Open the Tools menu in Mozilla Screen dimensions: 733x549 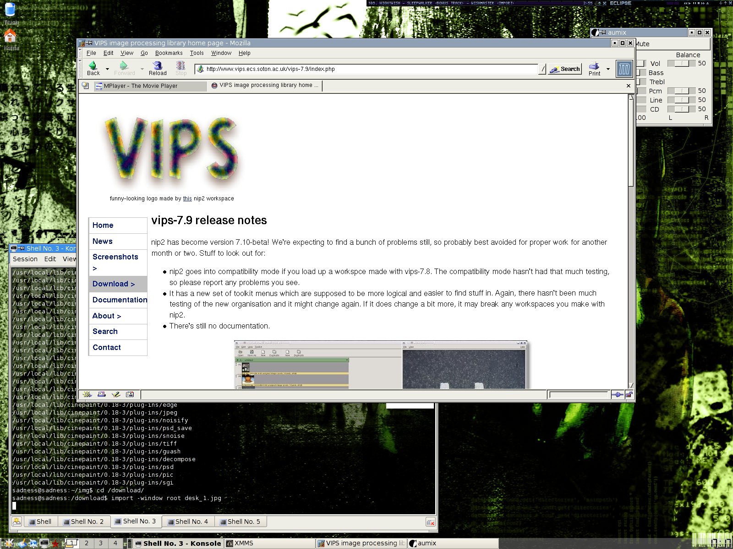tap(197, 53)
